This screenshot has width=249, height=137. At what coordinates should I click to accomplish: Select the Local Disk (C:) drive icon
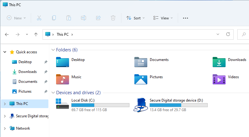click(x=62, y=103)
